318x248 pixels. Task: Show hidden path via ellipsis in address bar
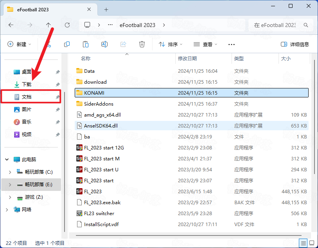110,25
